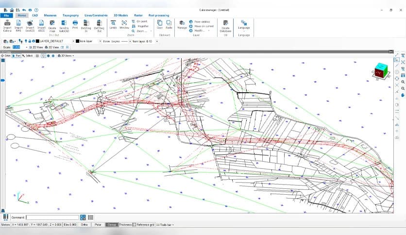Switch to the Lines/Constraints tab

click(96, 16)
